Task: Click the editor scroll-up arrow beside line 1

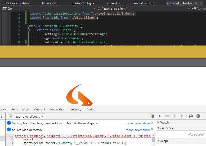Action: pos(5,14)
